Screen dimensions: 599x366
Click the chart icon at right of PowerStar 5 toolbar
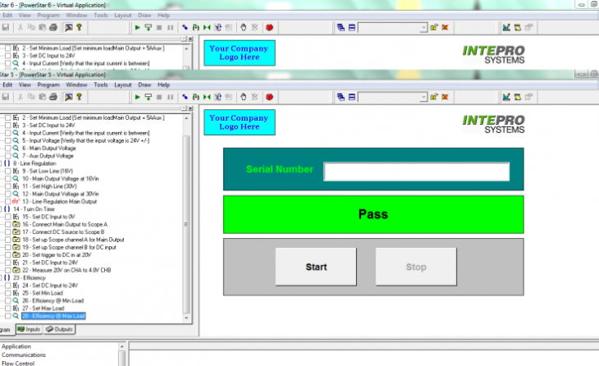[x=506, y=97]
